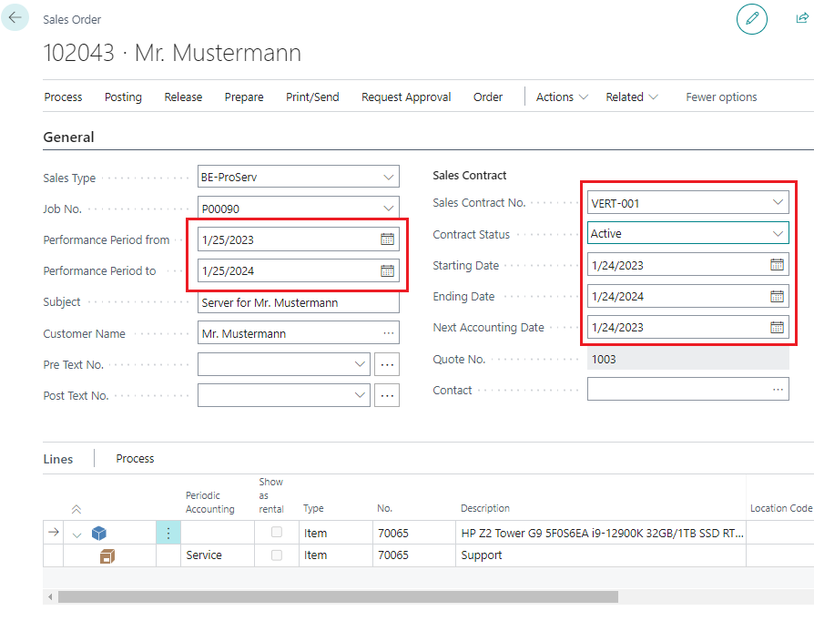Toggle Show as rental for Support line
This screenshot has height=621, width=814.
[277, 555]
